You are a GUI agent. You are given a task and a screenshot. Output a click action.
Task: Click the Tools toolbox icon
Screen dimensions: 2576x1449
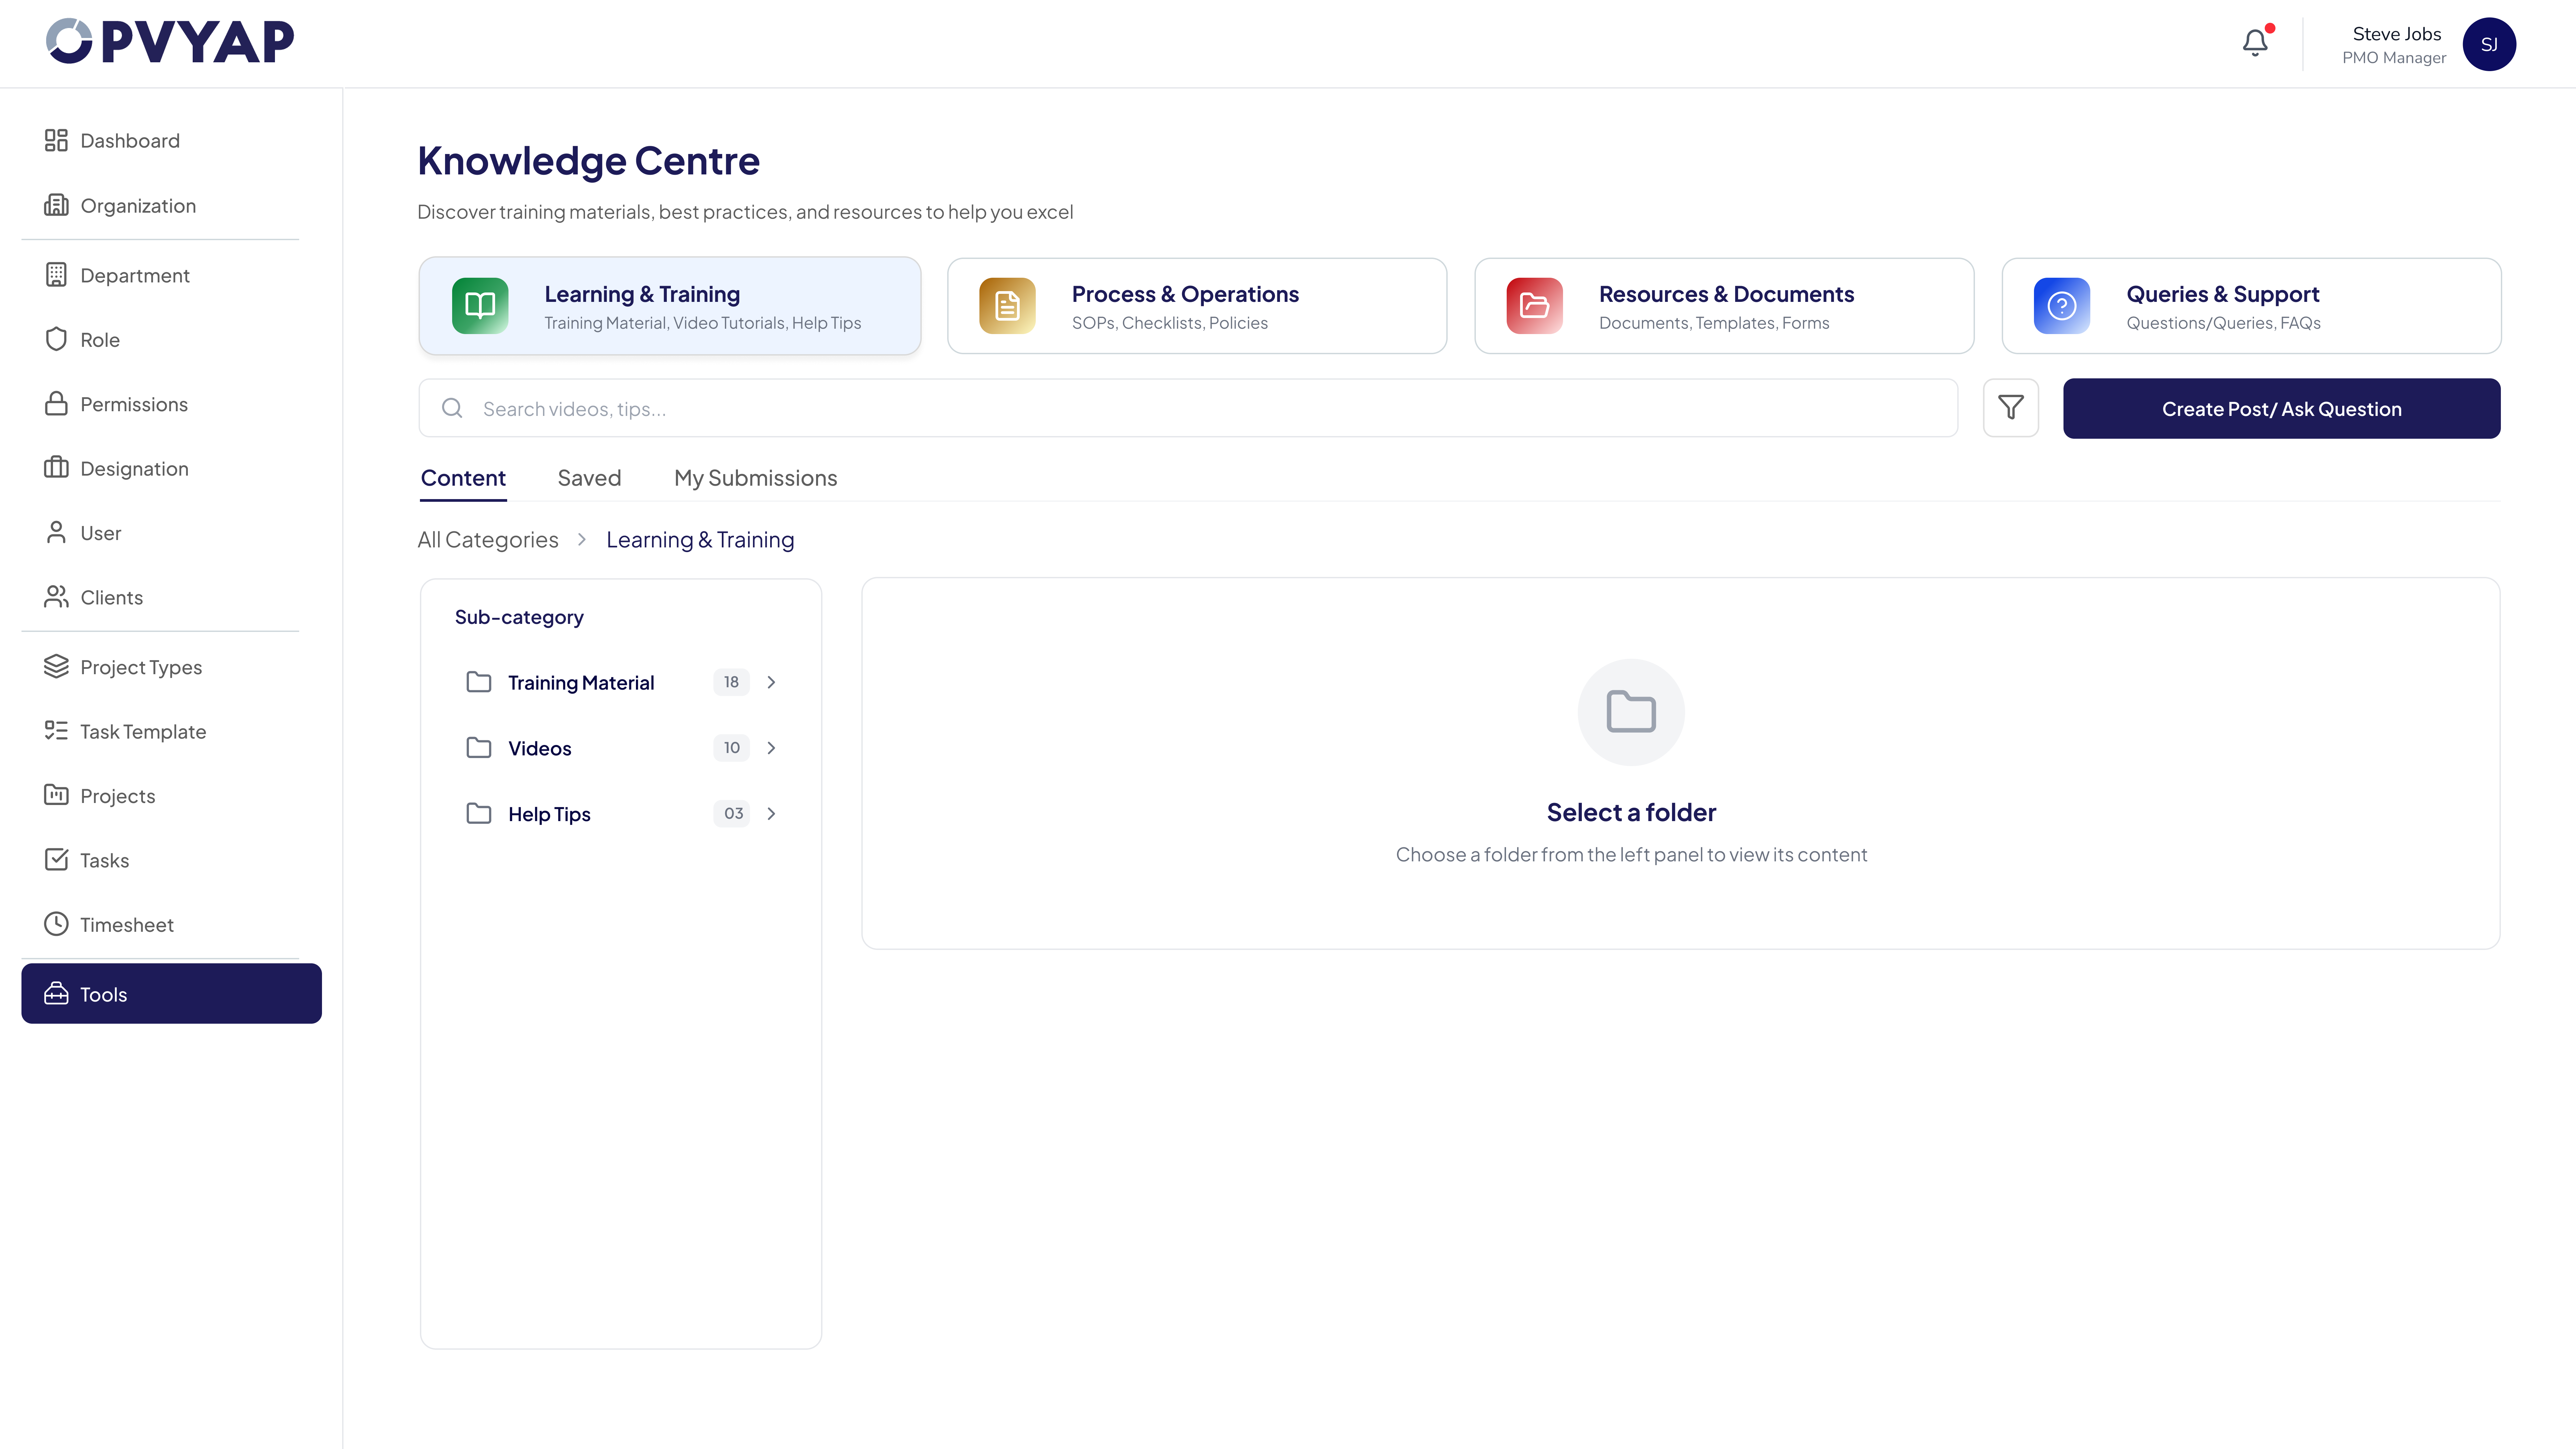[56, 994]
